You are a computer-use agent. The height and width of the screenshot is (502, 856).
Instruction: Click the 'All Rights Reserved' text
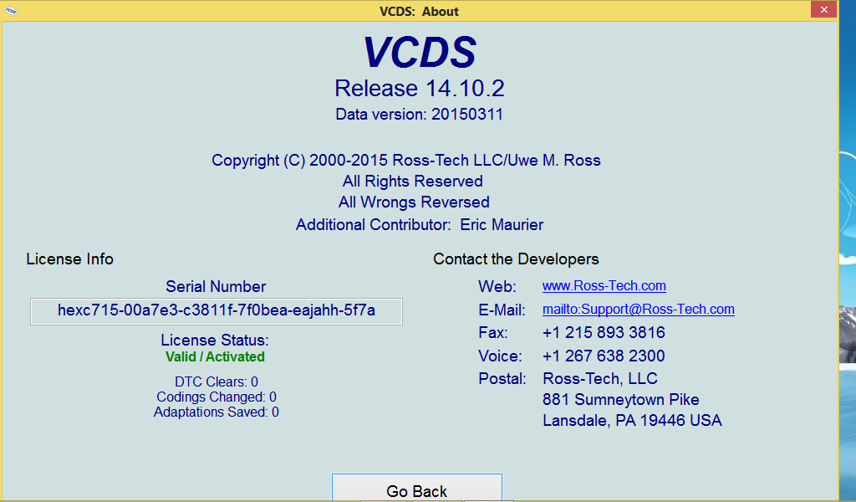pyautogui.click(x=413, y=182)
